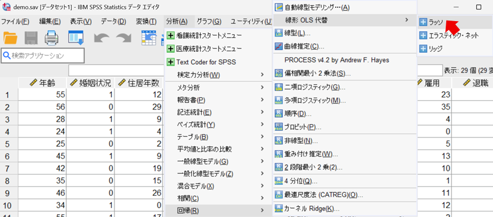Expand the 一般線型モデル(G) submenu
Image resolution: width=493 pixels, height=217 pixels.
[x=218, y=162]
